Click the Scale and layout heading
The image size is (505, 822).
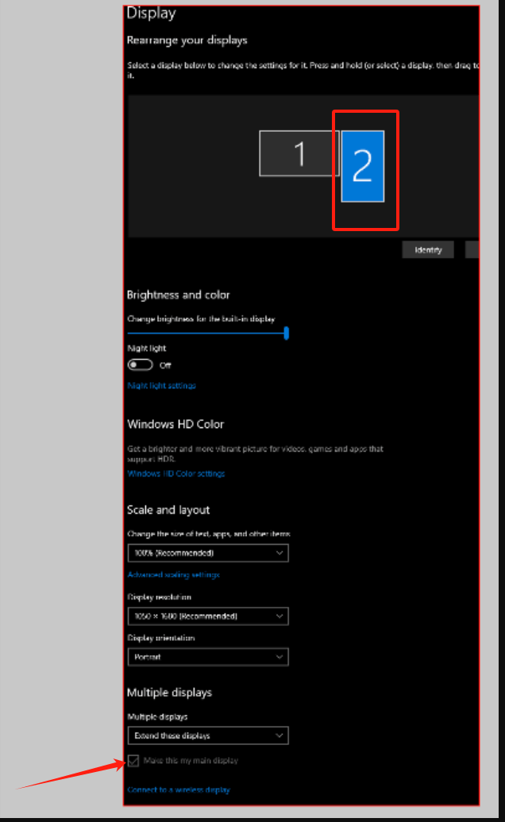coord(168,510)
